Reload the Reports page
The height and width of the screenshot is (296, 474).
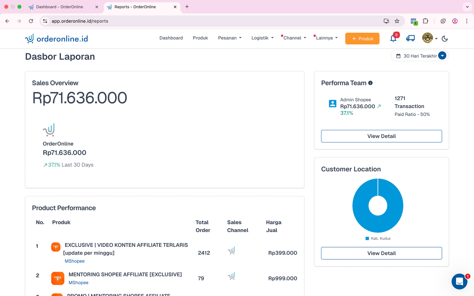(x=31, y=21)
